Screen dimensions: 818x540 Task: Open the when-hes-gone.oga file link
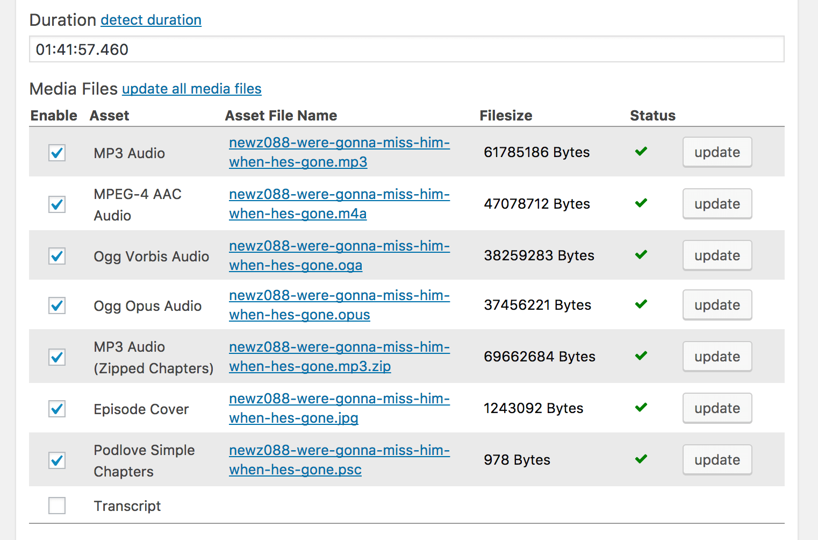click(x=340, y=255)
